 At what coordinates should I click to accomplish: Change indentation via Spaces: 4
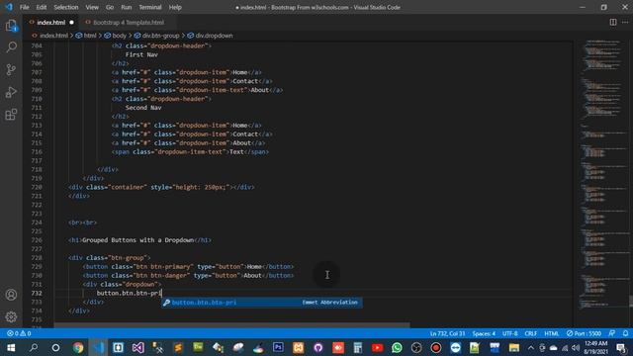484,333
